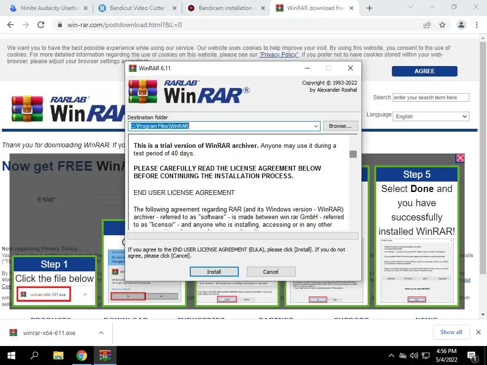
Task: Click the Step 5 installation thumbnail image
Action: (x=417, y=270)
